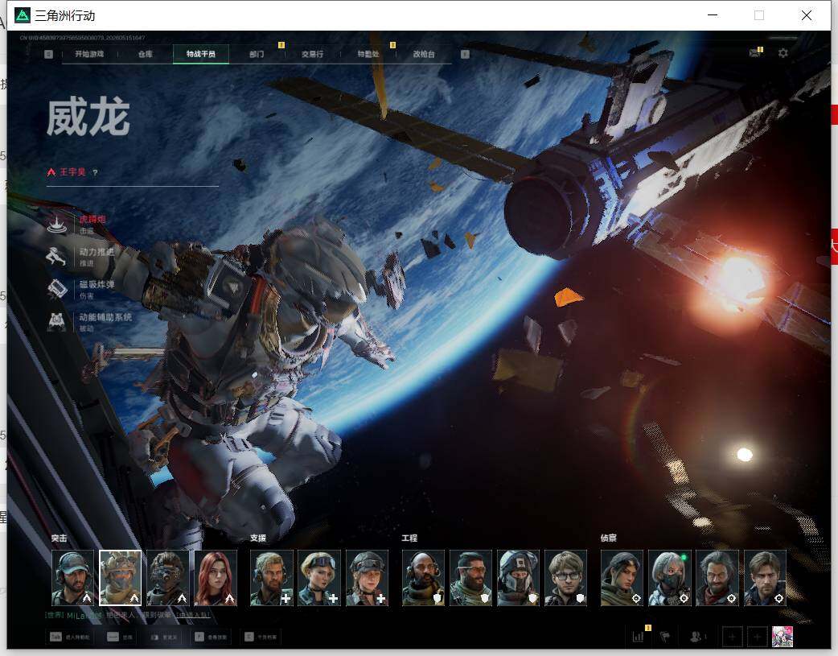Click the left key icon before 开始游戏

[x=48, y=54]
